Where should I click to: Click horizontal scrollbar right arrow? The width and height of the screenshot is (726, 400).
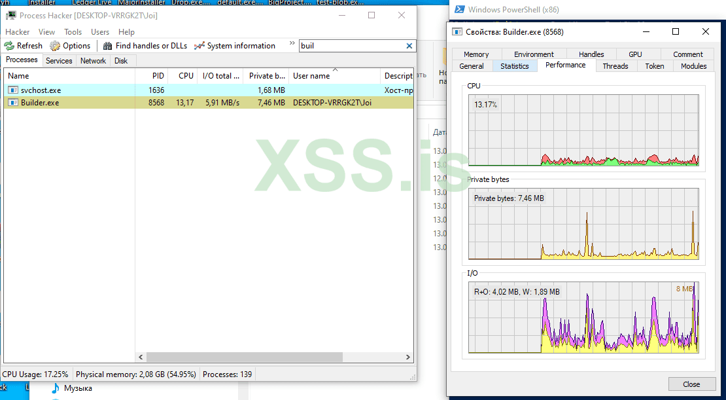(408, 357)
